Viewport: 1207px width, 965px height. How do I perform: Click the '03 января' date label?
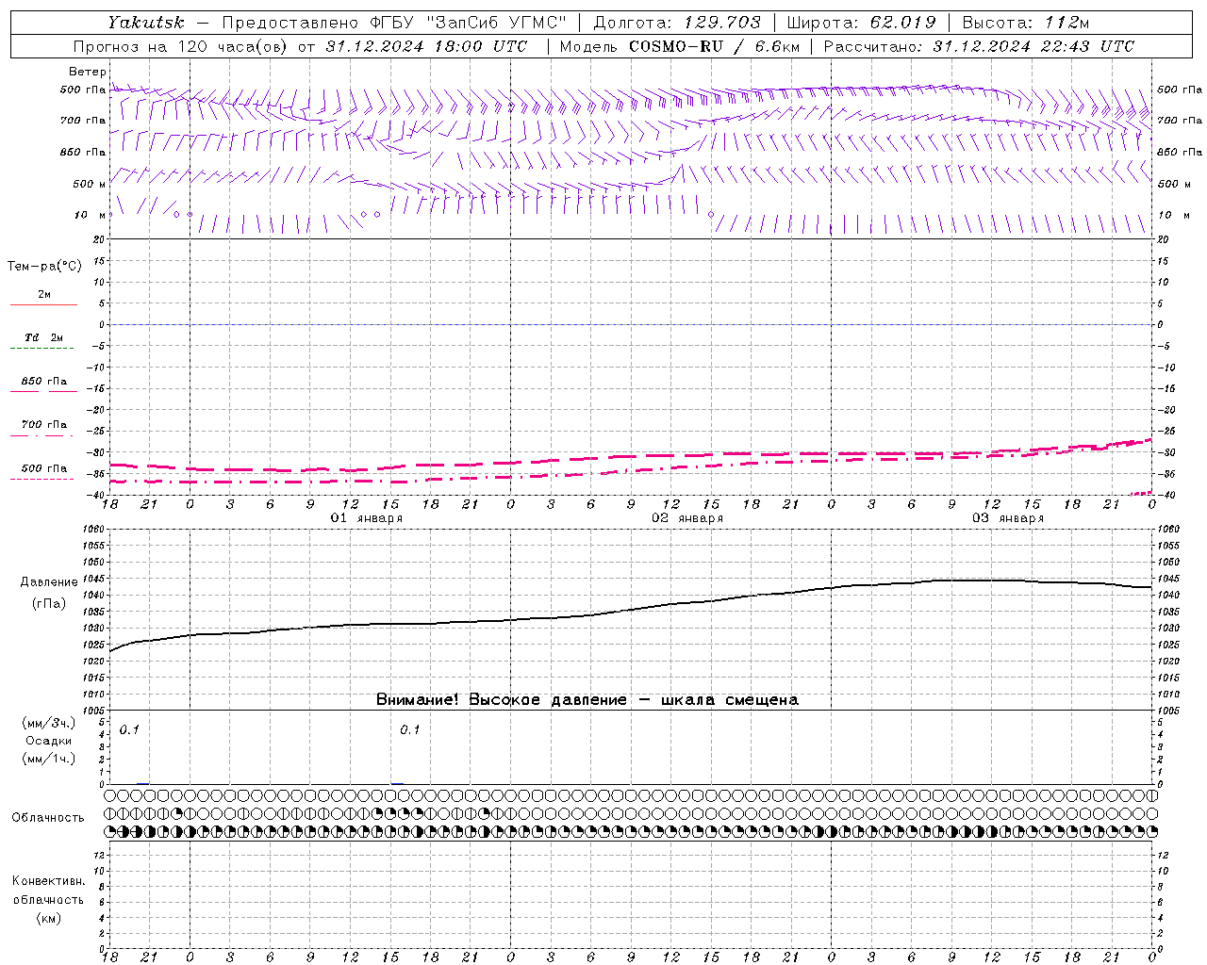1008,518
